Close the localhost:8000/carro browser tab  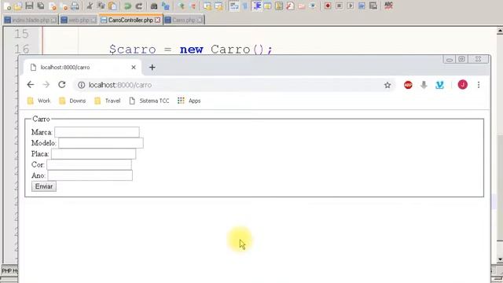click(x=134, y=68)
